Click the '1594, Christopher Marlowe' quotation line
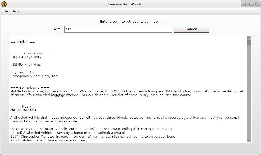 93,137
